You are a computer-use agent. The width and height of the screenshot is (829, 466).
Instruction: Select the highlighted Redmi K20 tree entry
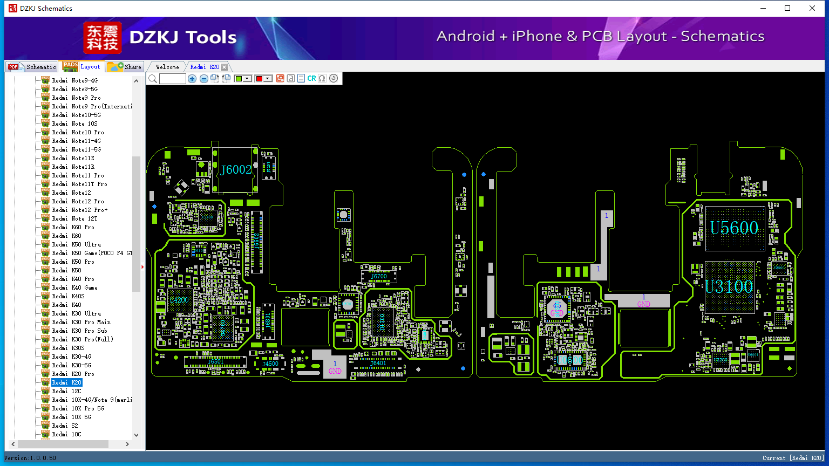pos(66,382)
